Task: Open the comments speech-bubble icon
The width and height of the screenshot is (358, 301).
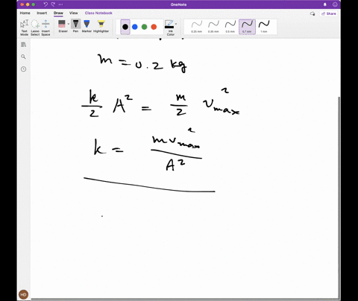Action: [313, 13]
